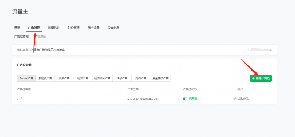Click the ad unit ID adunit-42c884f01d4aee38
295x137 pixels.
143,99
